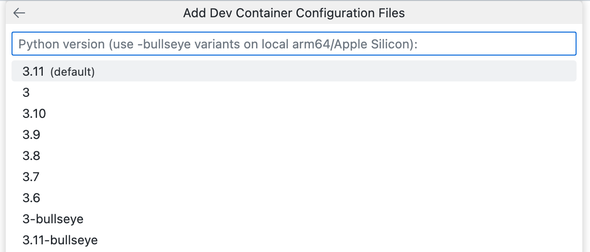Select the 3.6 version option
This screenshot has height=252, width=590.
point(31,198)
